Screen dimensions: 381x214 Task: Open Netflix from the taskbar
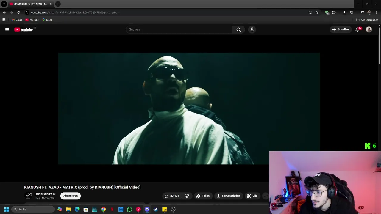[112, 209]
